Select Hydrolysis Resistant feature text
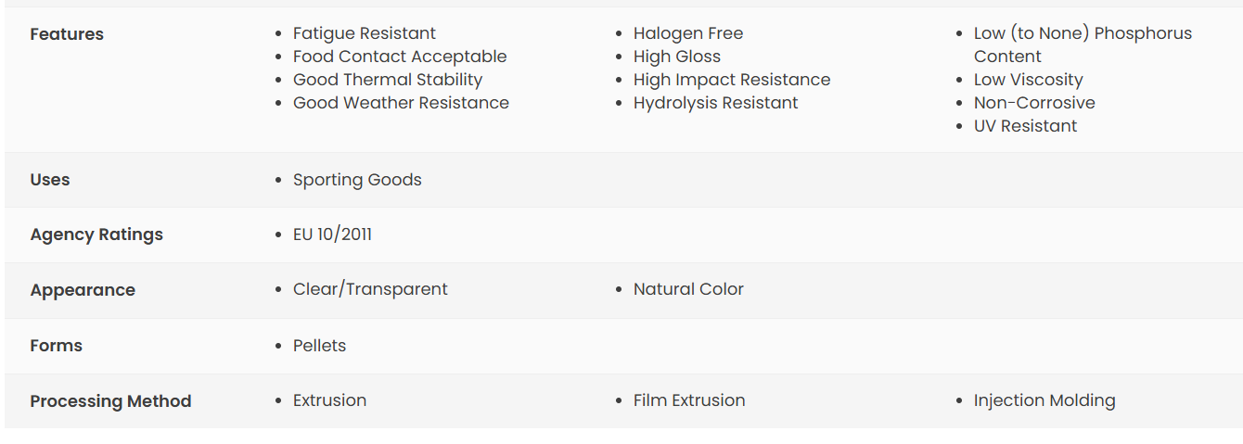Viewport: 1243px width, 444px height. click(x=715, y=103)
